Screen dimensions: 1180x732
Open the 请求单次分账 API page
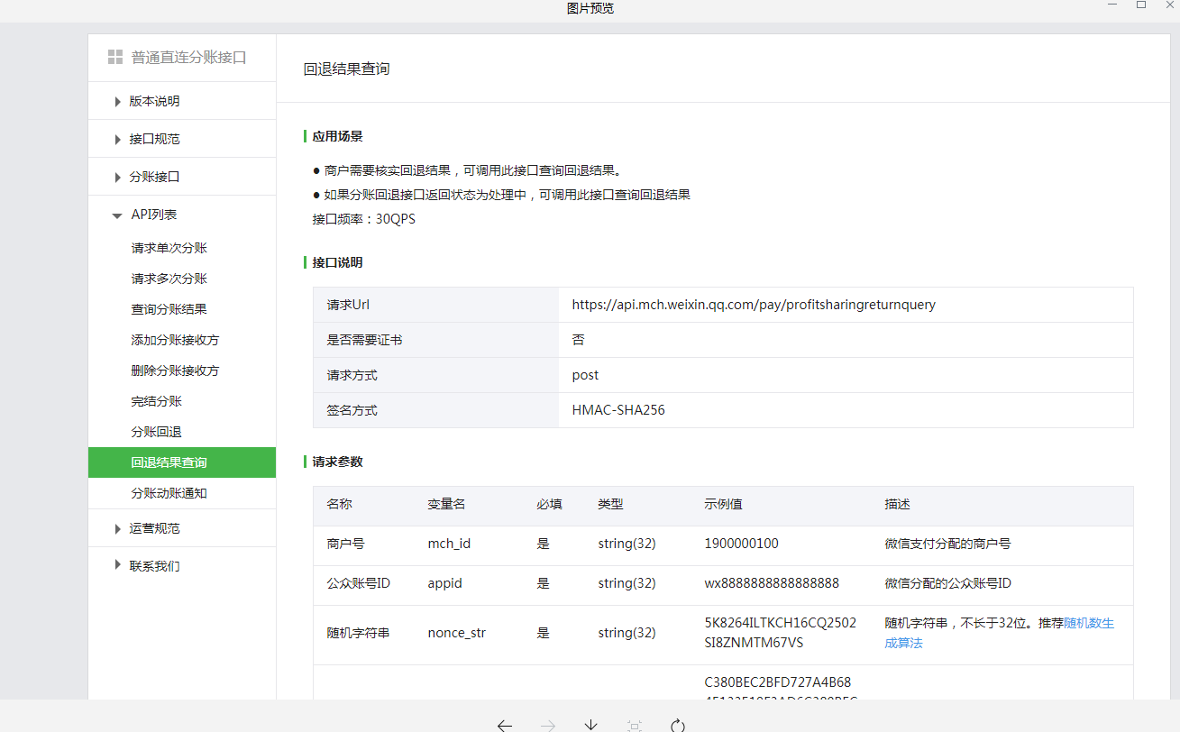point(169,248)
